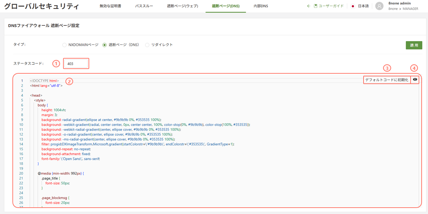The height and width of the screenshot is (214, 428).
Task: Select the 遮断ページ（DNS）radio option
Action: 105,45
